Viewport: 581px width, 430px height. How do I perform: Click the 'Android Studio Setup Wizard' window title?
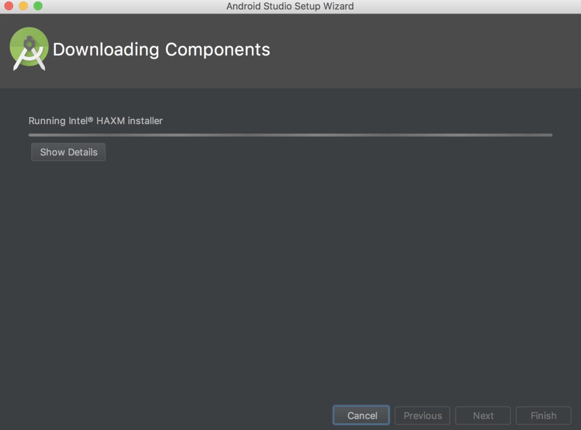pyautogui.click(x=290, y=6)
